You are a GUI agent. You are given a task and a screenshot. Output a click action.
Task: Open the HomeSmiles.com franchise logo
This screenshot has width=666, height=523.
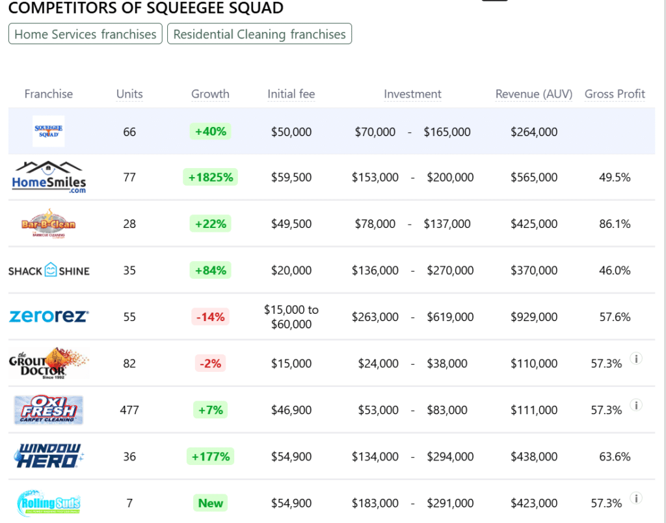point(48,177)
